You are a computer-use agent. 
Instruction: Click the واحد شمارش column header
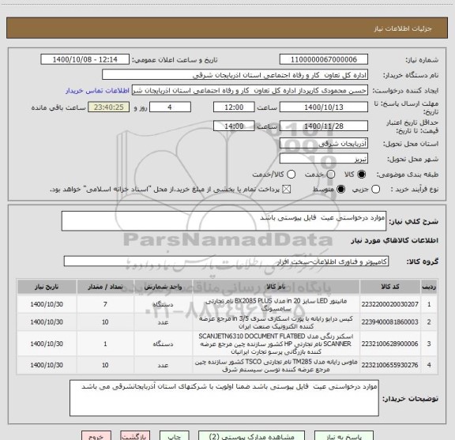(x=163, y=287)
